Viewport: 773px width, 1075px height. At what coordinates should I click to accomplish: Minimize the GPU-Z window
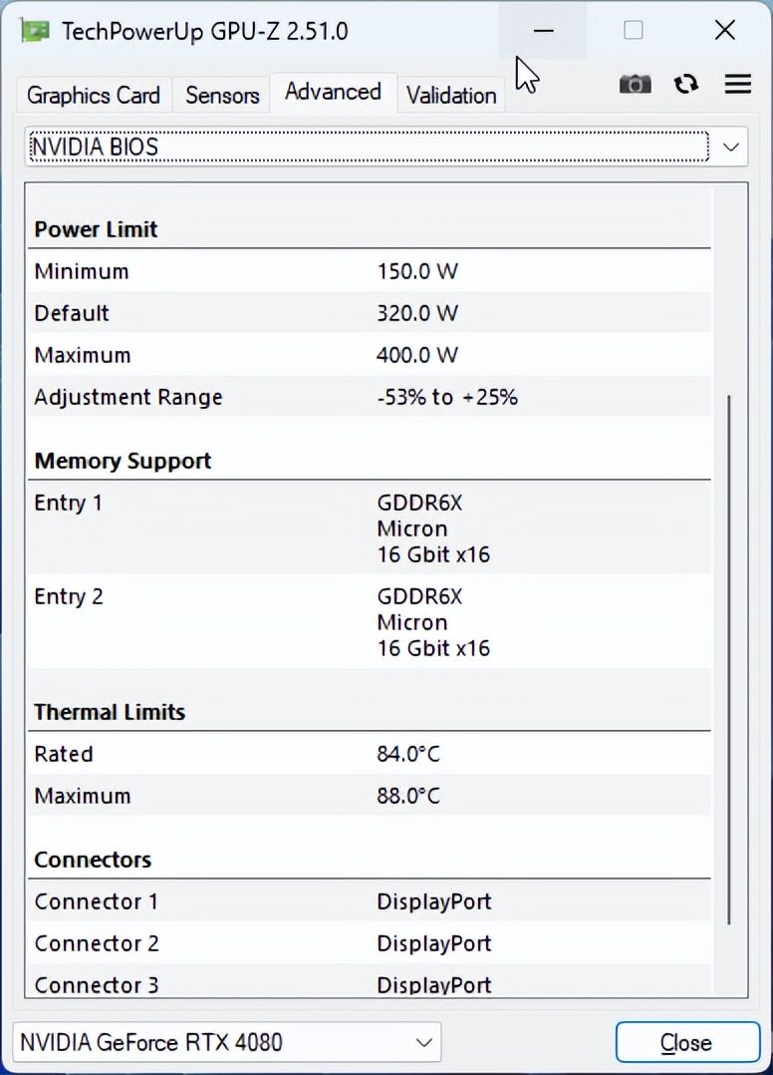point(543,31)
